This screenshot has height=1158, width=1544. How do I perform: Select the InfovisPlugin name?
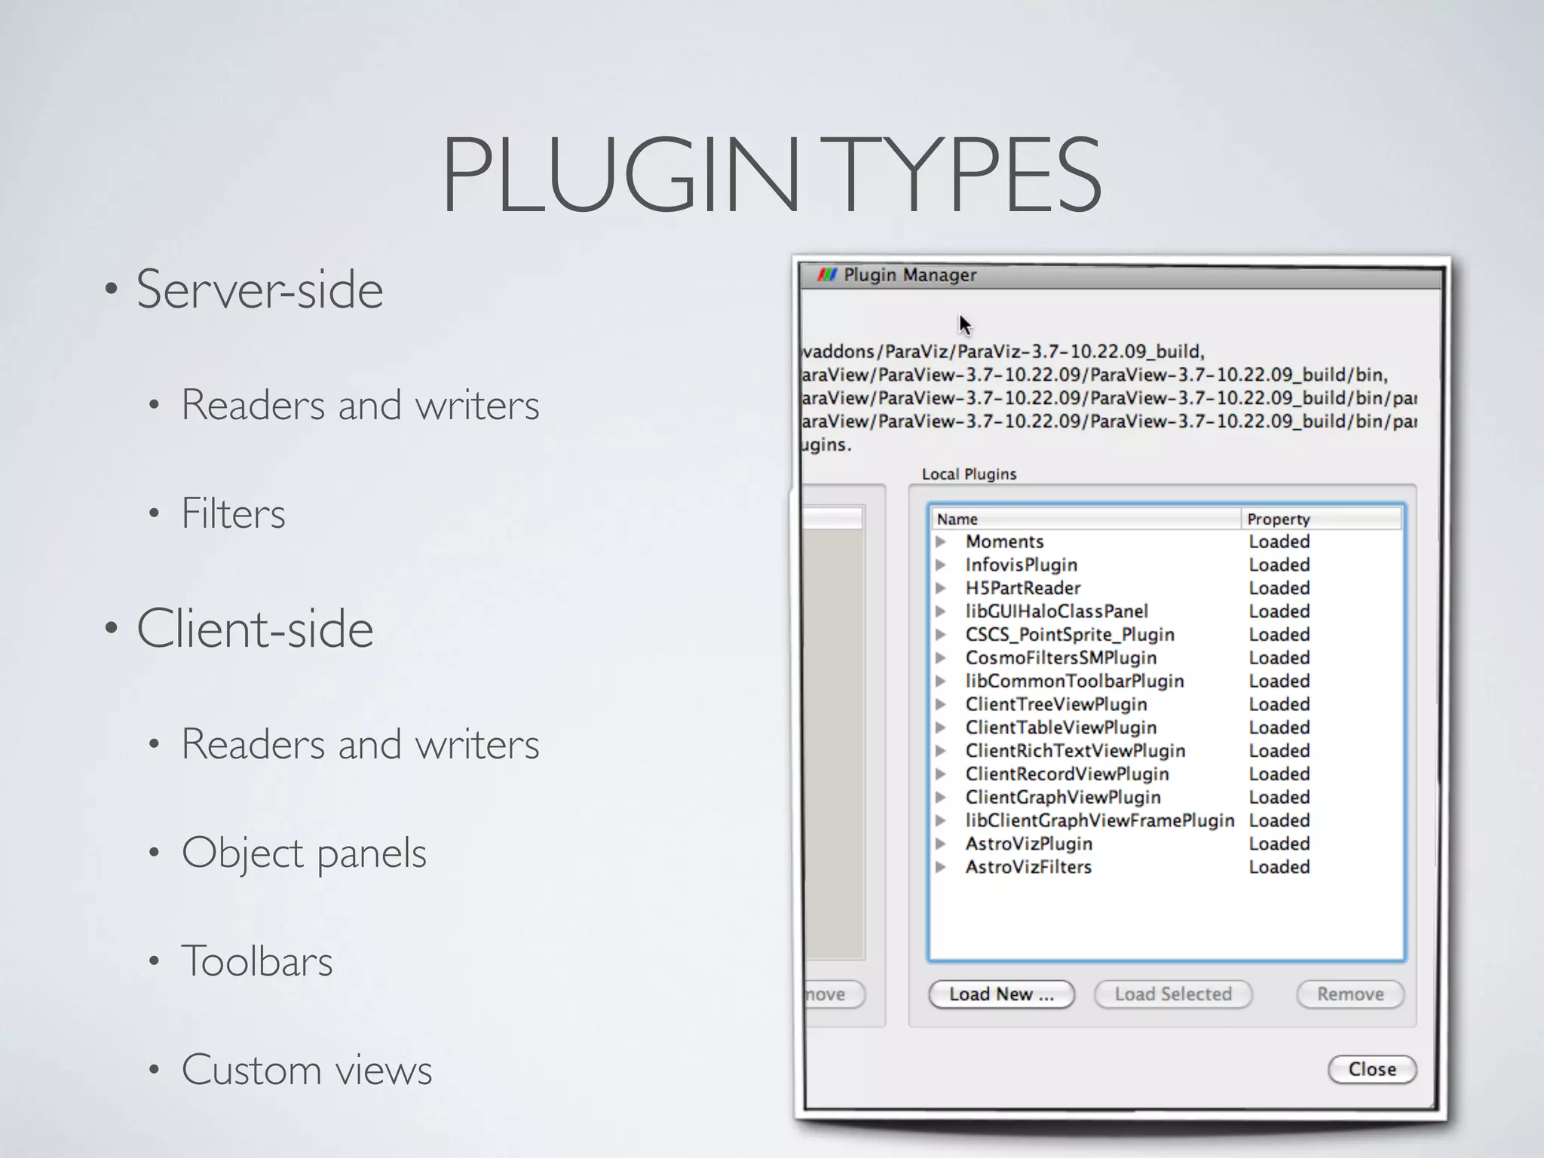(1021, 565)
